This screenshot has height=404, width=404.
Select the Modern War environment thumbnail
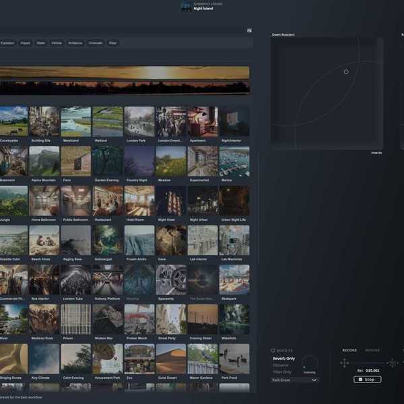(x=108, y=319)
